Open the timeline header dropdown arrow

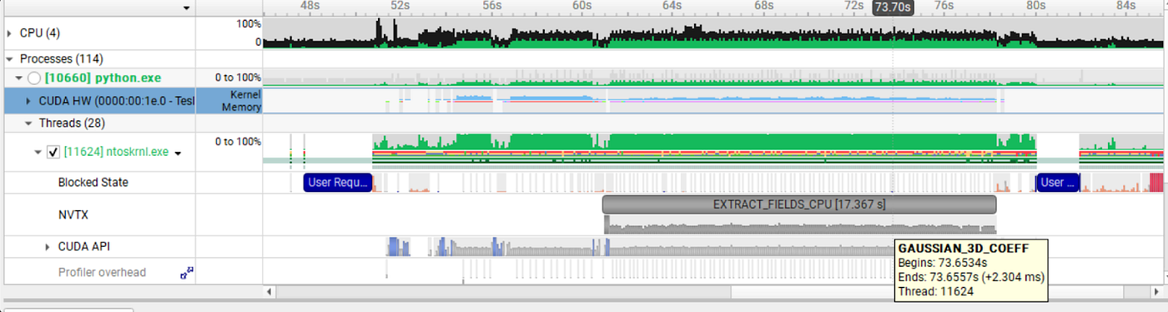pos(186,8)
